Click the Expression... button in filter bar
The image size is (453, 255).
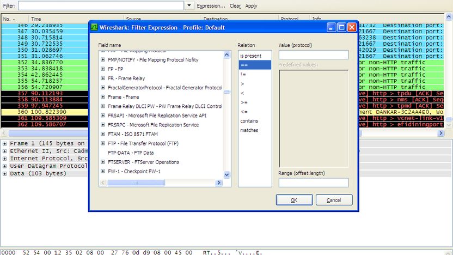211,6
